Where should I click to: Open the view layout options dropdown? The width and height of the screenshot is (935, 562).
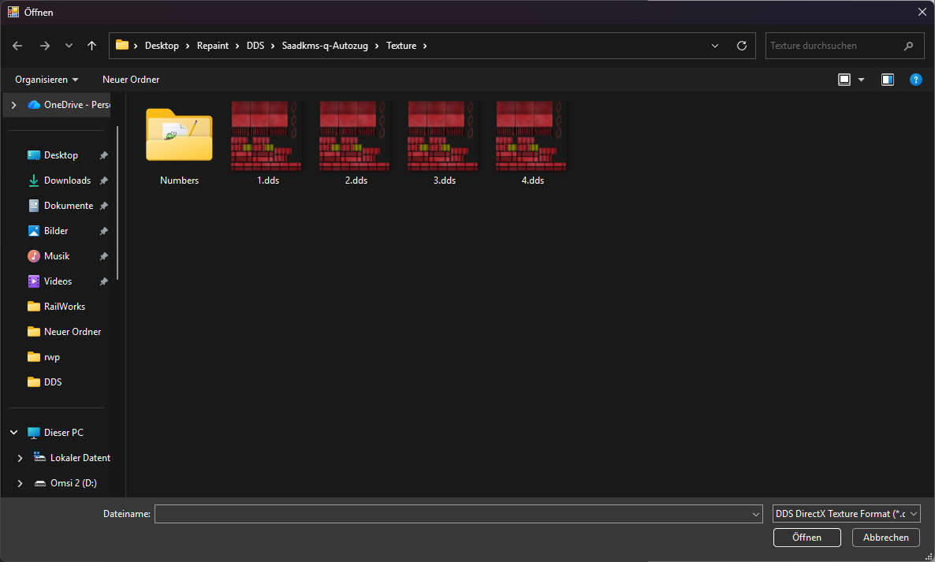click(x=861, y=80)
